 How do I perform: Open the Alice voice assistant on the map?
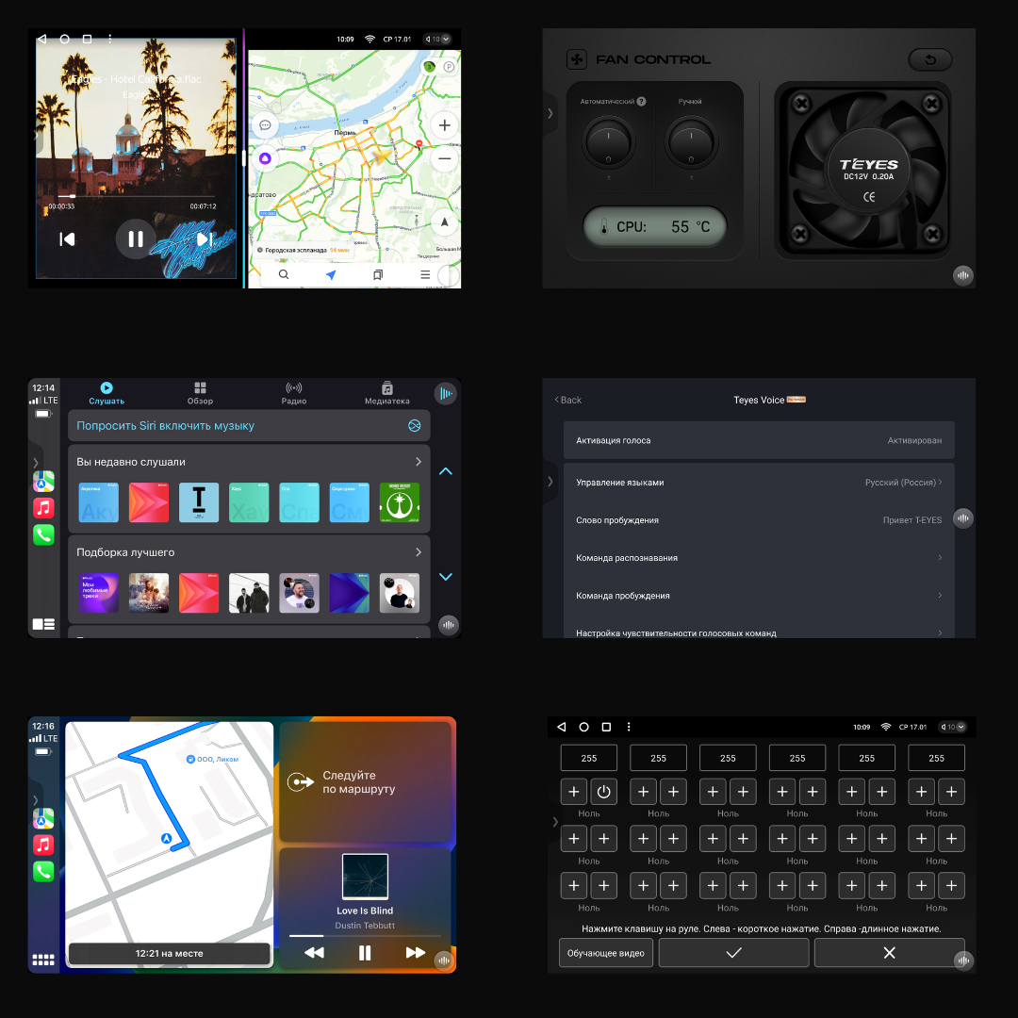(x=265, y=158)
